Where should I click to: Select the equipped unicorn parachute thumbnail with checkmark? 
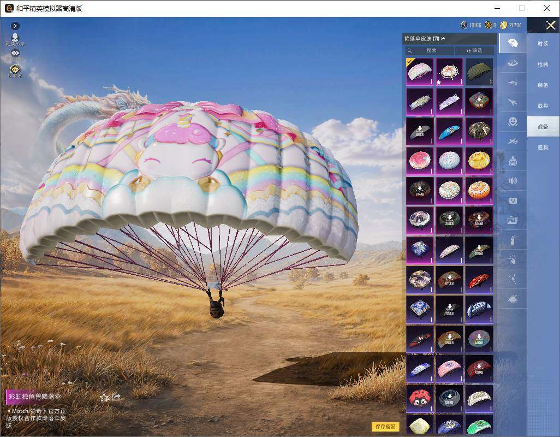[x=420, y=72]
